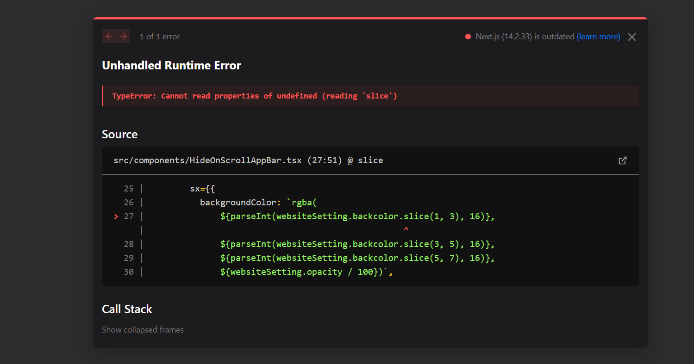Click the red arrow marker beside line 27
The image size is (694, 364).
click(116, 216)
